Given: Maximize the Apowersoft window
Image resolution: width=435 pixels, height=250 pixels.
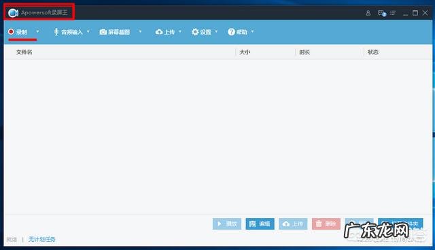Looking at the screenshot, I should pos(415,13).
